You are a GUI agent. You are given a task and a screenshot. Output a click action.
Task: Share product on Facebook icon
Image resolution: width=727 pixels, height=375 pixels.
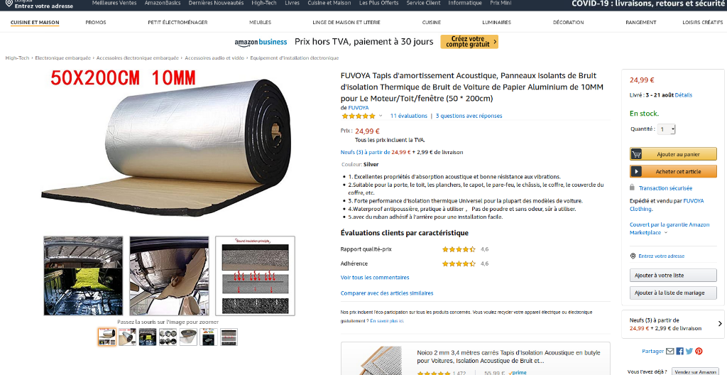(x=679, y=352)
